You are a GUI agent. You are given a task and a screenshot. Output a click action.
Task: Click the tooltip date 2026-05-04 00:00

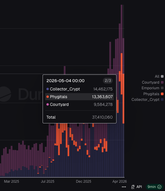click(x=65, y=81)
